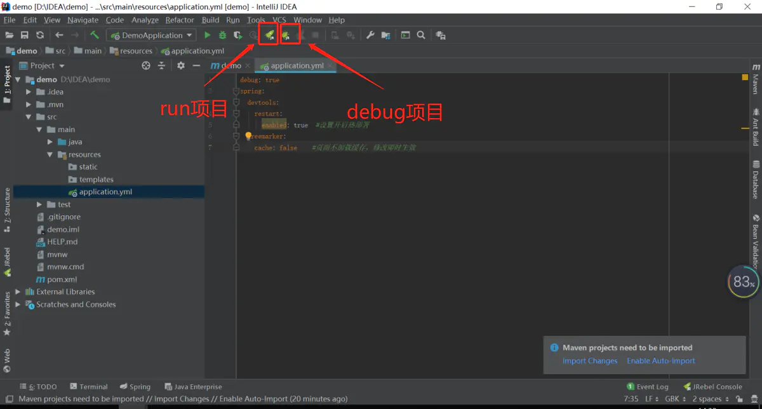Change the GBK file encoding in status bar
Viewport: 762px width, 409px height.
point(674,399)
